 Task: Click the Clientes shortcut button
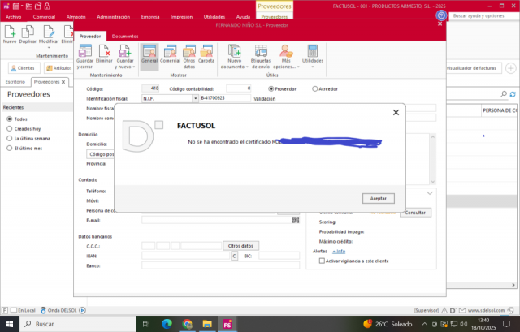click(x=24, y=68)
